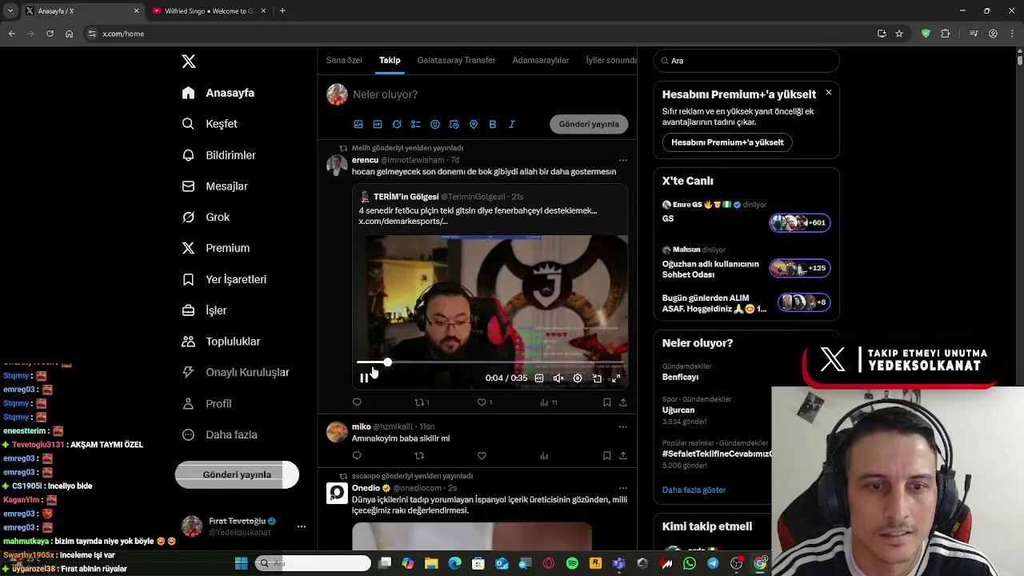Click the sidebar Gönderi yayınla button
This screenshot has height=576, width=1024.
[237, 474]
